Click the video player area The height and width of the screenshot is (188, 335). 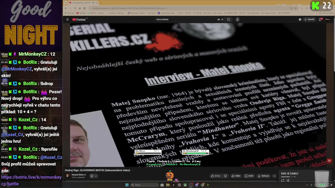[198, 95]
